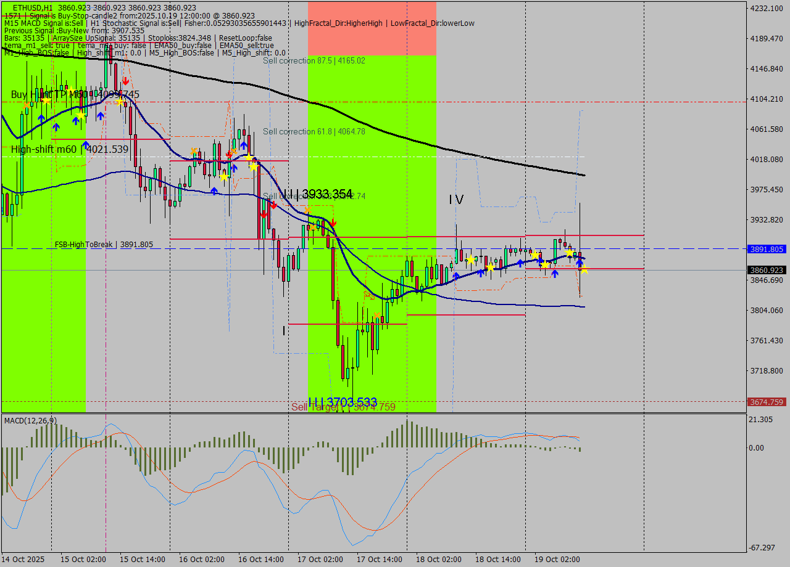Click the rightmost yellow star signal marker

coord(584,269)
